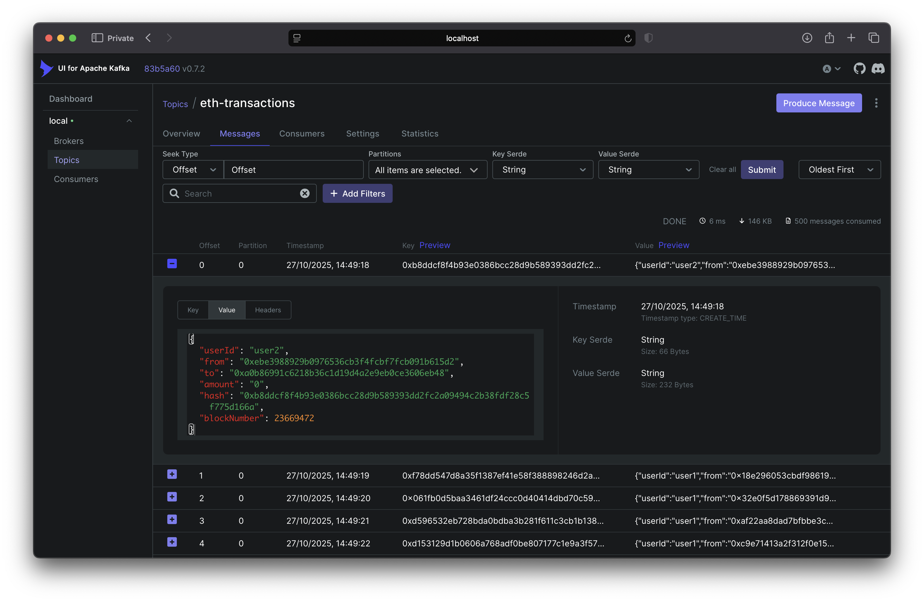Open the Value Serde String dropdown

pos(648,170)
